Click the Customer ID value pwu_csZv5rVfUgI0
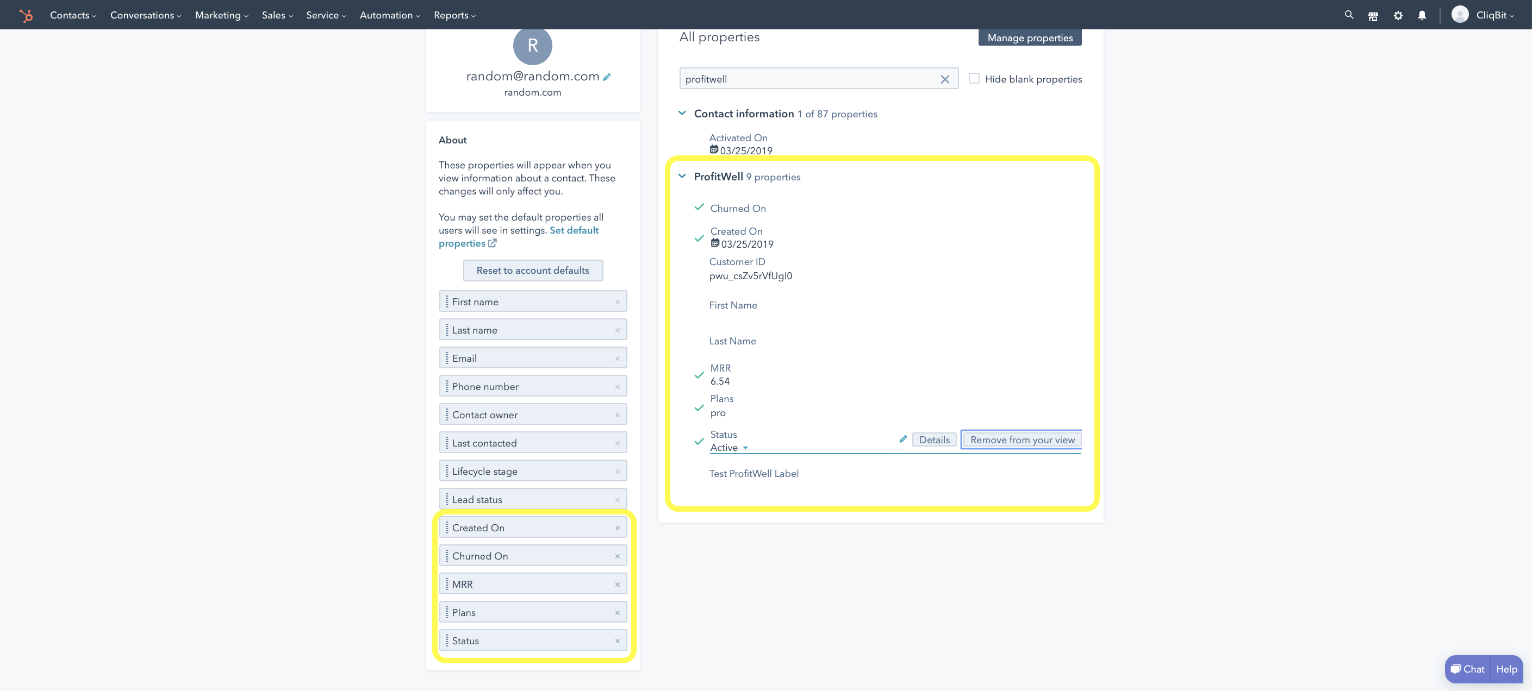The width and height of the screenshot is (1532, 691). [751, 275]
